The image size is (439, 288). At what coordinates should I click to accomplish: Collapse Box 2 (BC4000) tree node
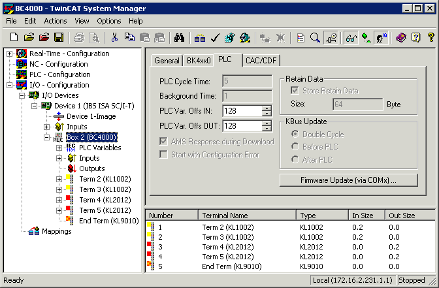tap(46, 137)
